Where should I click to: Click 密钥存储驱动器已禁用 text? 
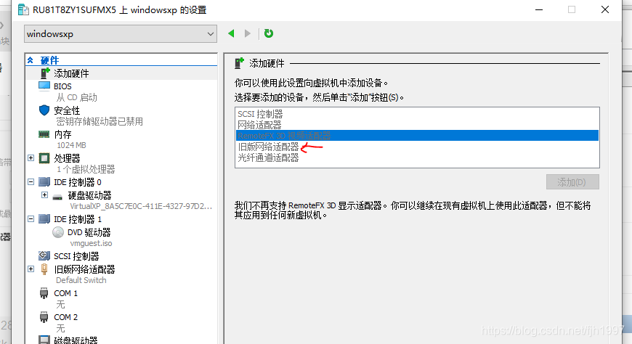click(x=100, y=122)
